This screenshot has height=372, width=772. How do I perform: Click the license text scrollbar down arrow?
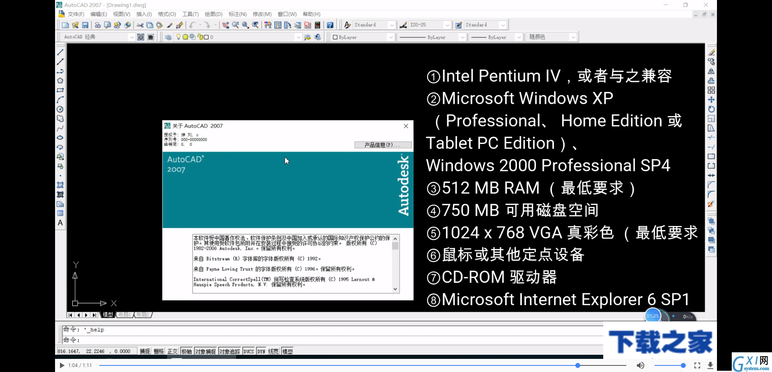pyautogui.click(x=395, y=289)
